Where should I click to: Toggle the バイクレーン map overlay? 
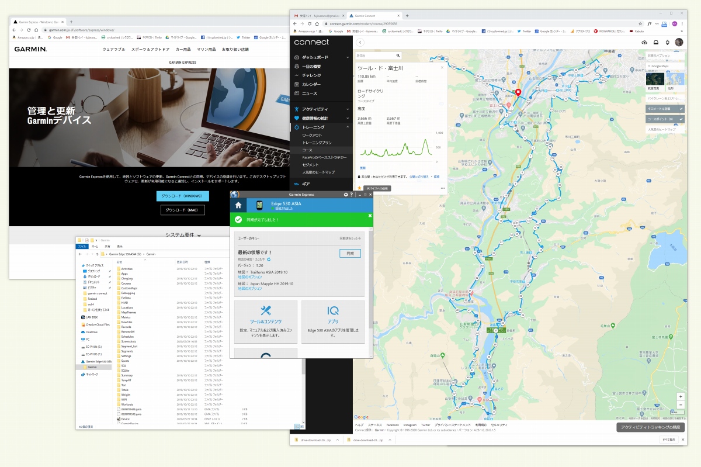[x=665, y=98]
